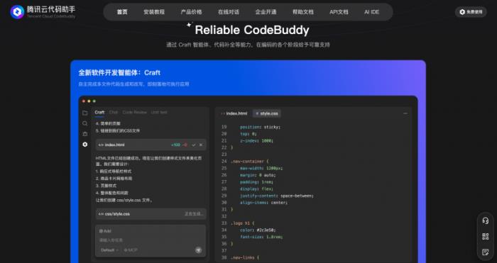Click the code line 'display: flex;'
This screenshot has height=263, width=497.
256,189
